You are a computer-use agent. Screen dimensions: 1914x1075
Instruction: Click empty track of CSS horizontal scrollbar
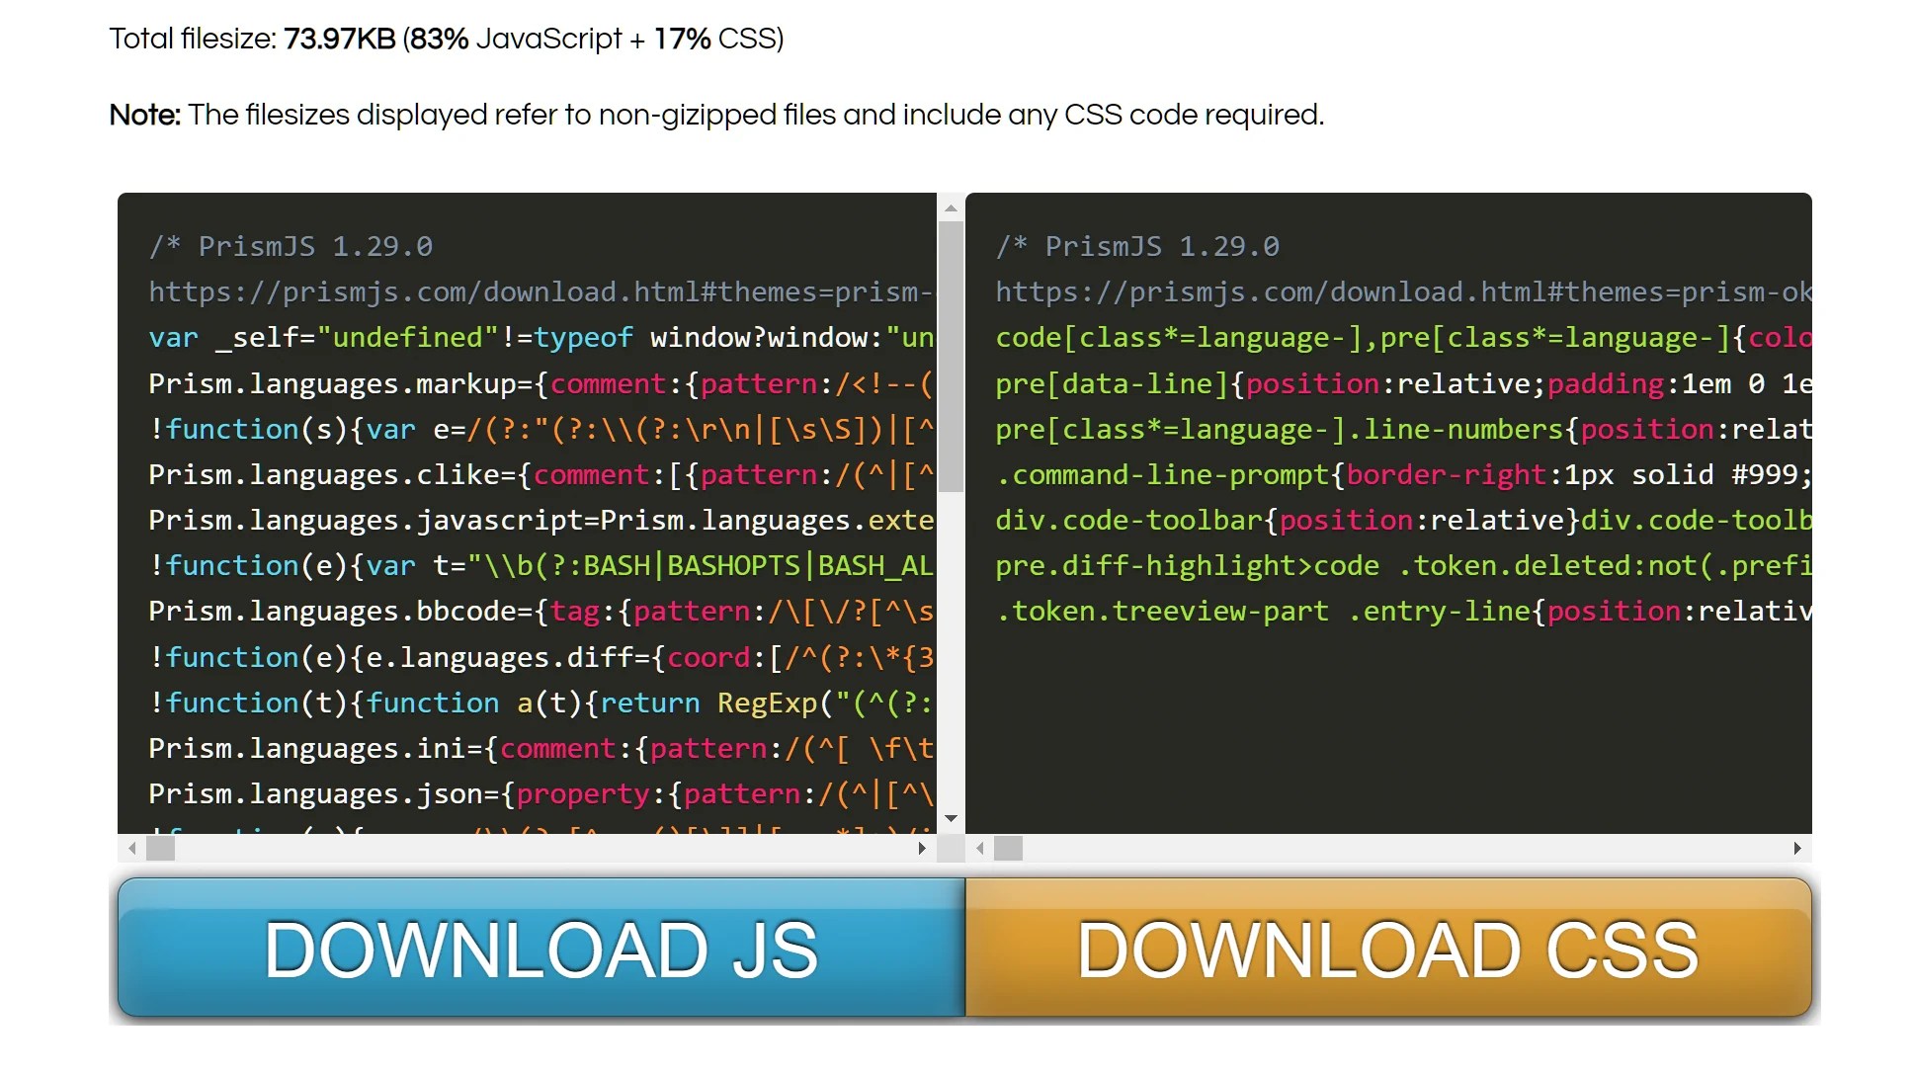1403,848
